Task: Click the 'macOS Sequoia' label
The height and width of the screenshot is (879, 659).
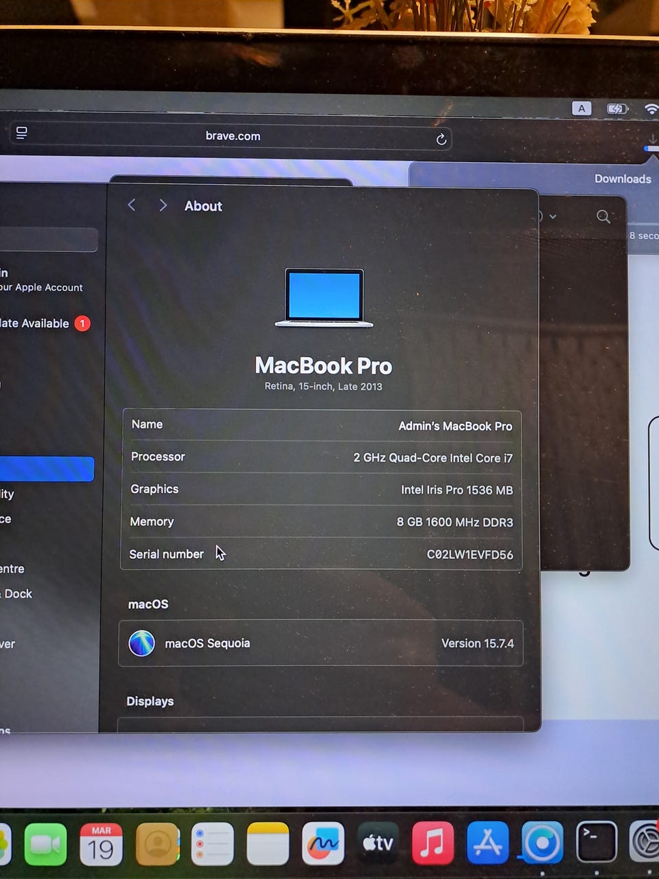Action: point(207,643)
